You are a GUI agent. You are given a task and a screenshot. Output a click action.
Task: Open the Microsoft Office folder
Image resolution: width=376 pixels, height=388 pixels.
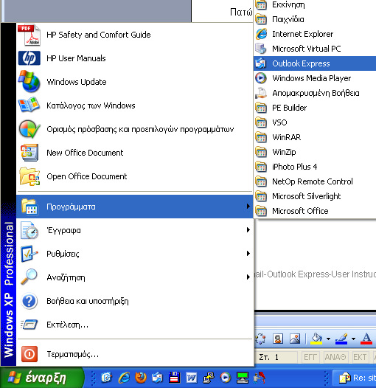(315, 211)
